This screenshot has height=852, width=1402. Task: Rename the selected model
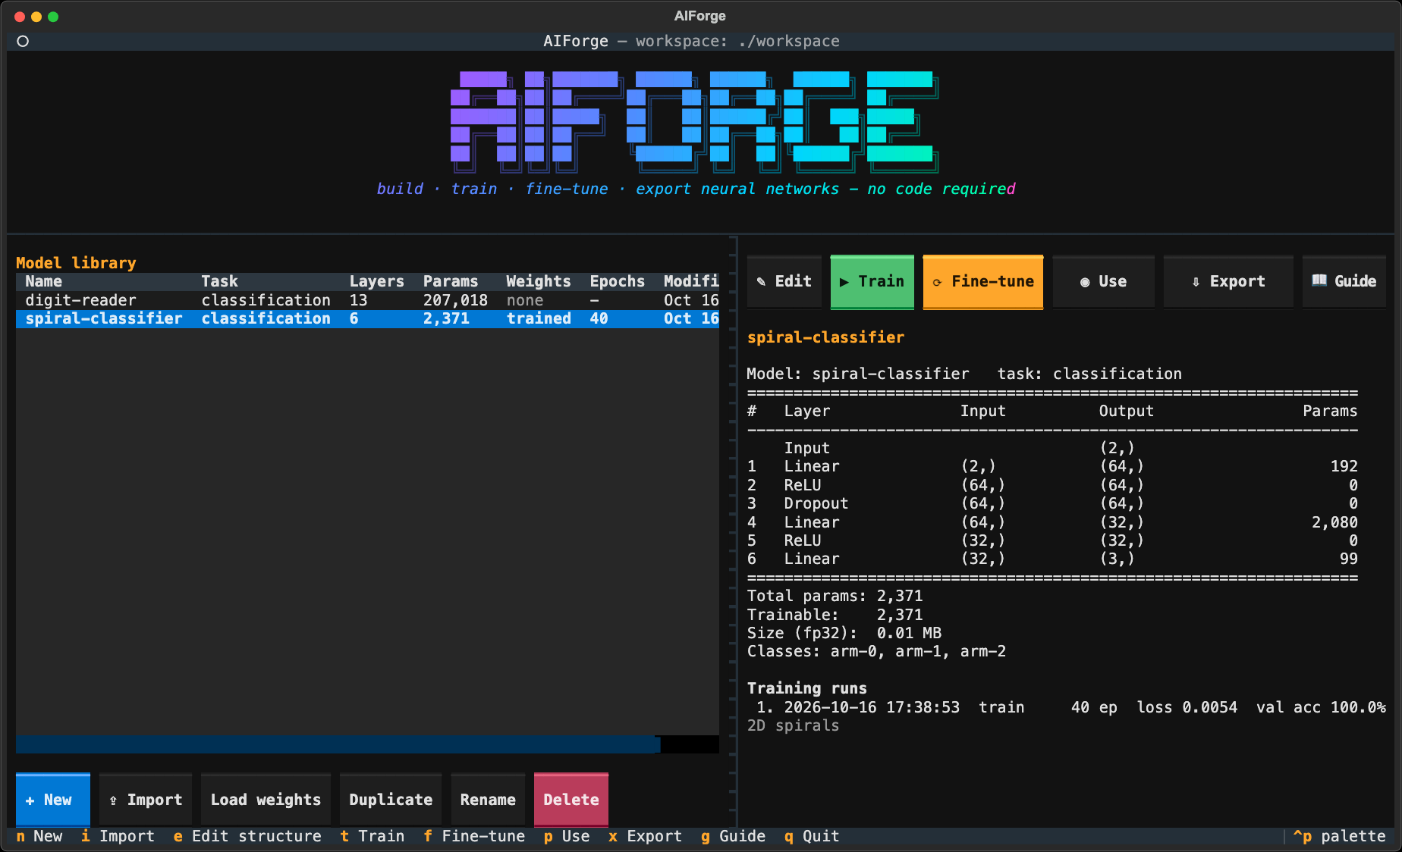[x=488, y=800]
